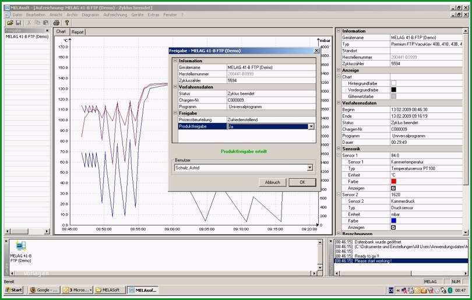Click the properties panel scroll down arrow
472x300 pixels.
pyautogui.click(x=466, y=232)
